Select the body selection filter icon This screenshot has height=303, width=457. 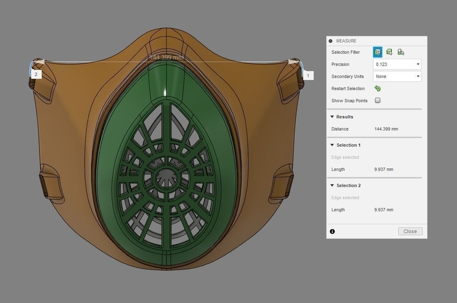point(389,52)
